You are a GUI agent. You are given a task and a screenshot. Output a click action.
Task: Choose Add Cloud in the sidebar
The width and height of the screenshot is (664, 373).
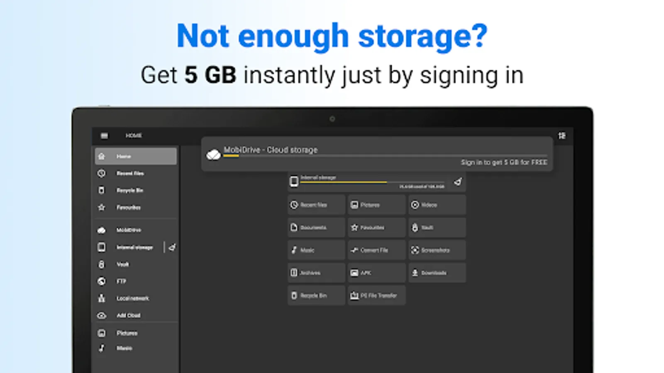tap(136, 315)
